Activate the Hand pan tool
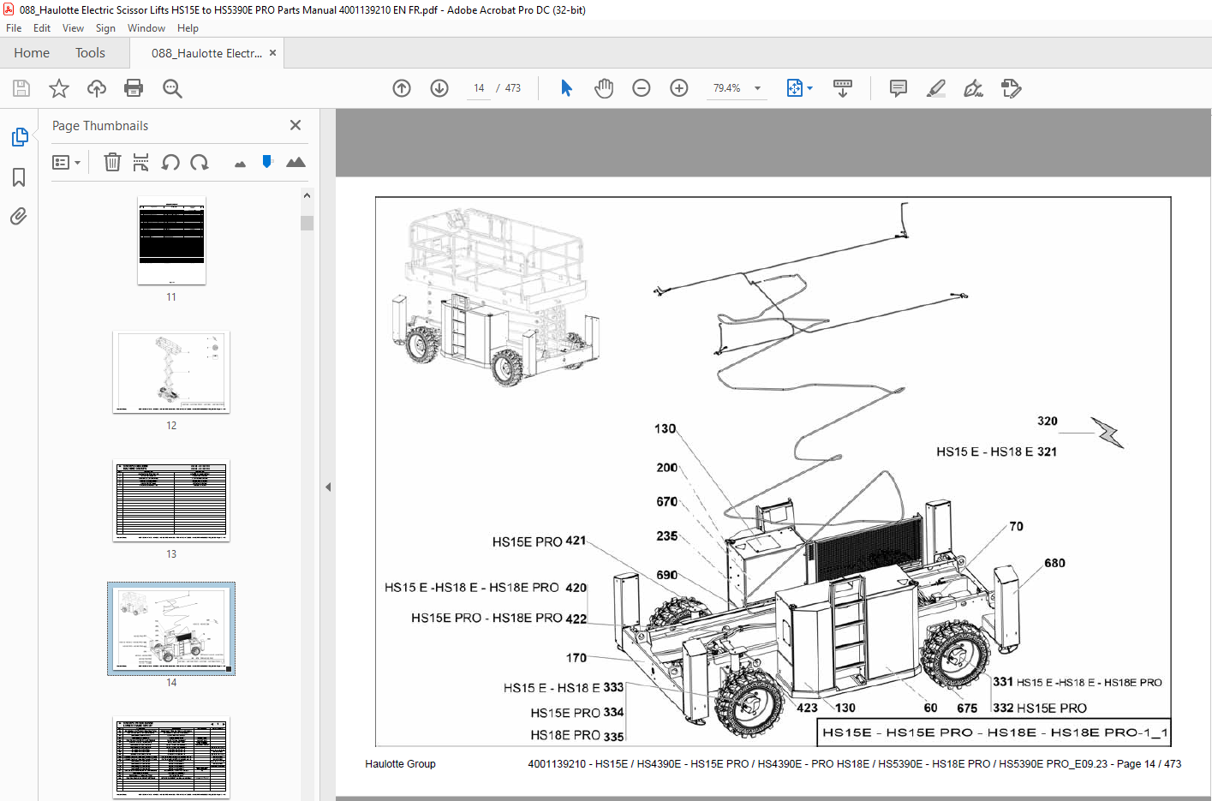This screenshot has width=1212, height=801. (604, 88)
